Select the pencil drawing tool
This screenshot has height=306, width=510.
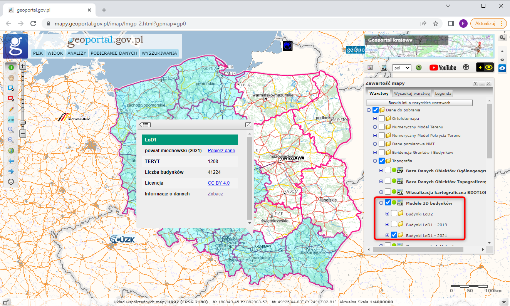(11, 109)
